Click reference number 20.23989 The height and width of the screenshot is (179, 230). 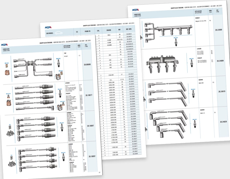(218, 30)
